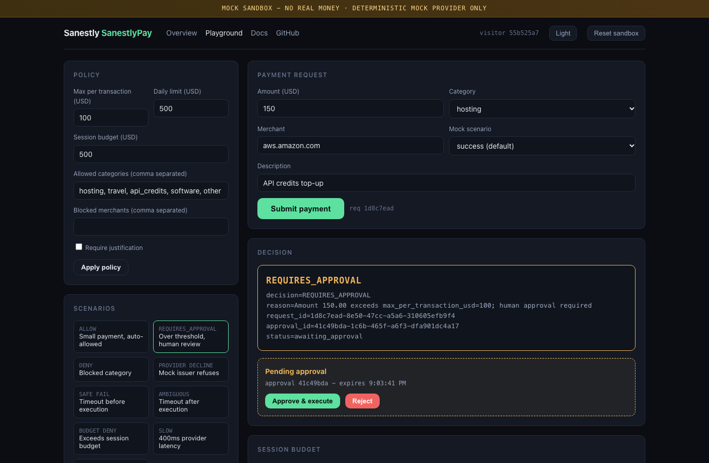709x463 pixels.
Task: Click the req 1d8c7ead label
Action: (371, 208)
